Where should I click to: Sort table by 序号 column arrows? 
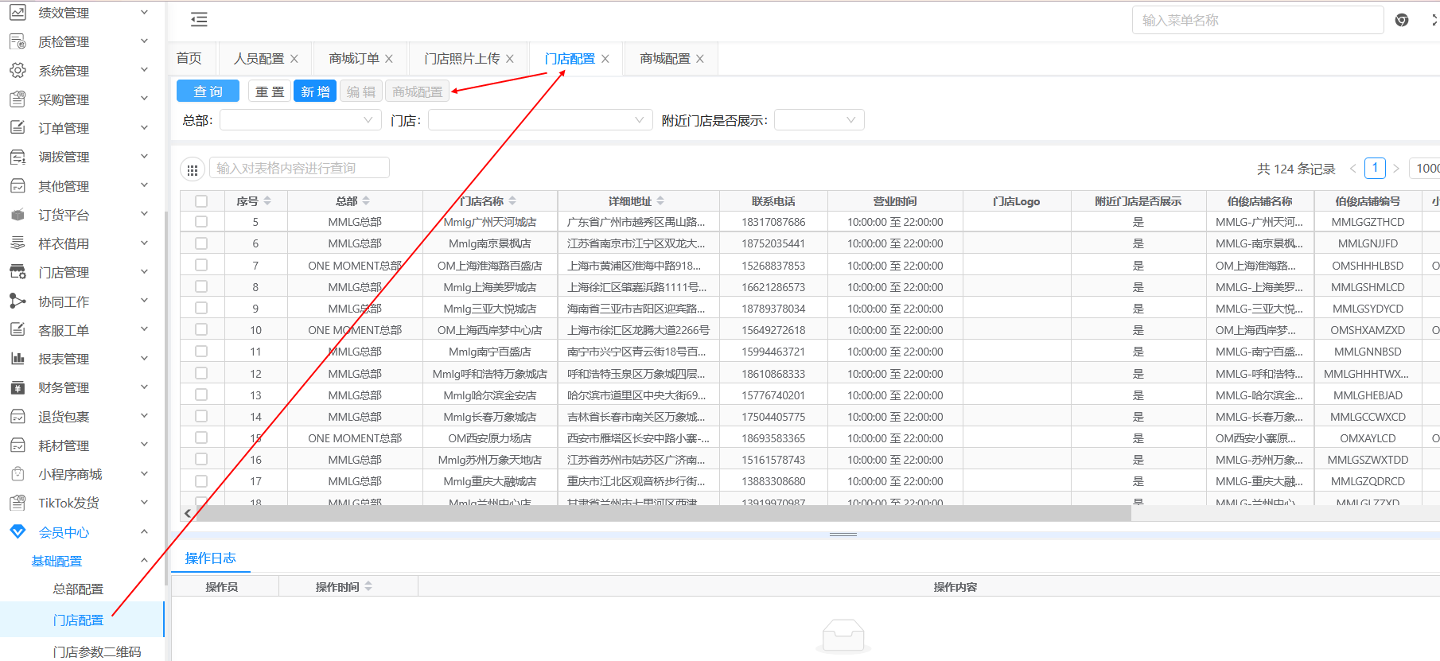point(267,201)
